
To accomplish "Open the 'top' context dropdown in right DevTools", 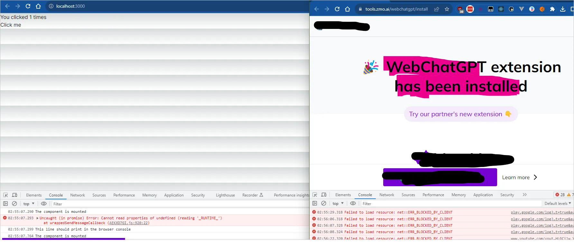I will pyautogui.click(x=338, y=204).
